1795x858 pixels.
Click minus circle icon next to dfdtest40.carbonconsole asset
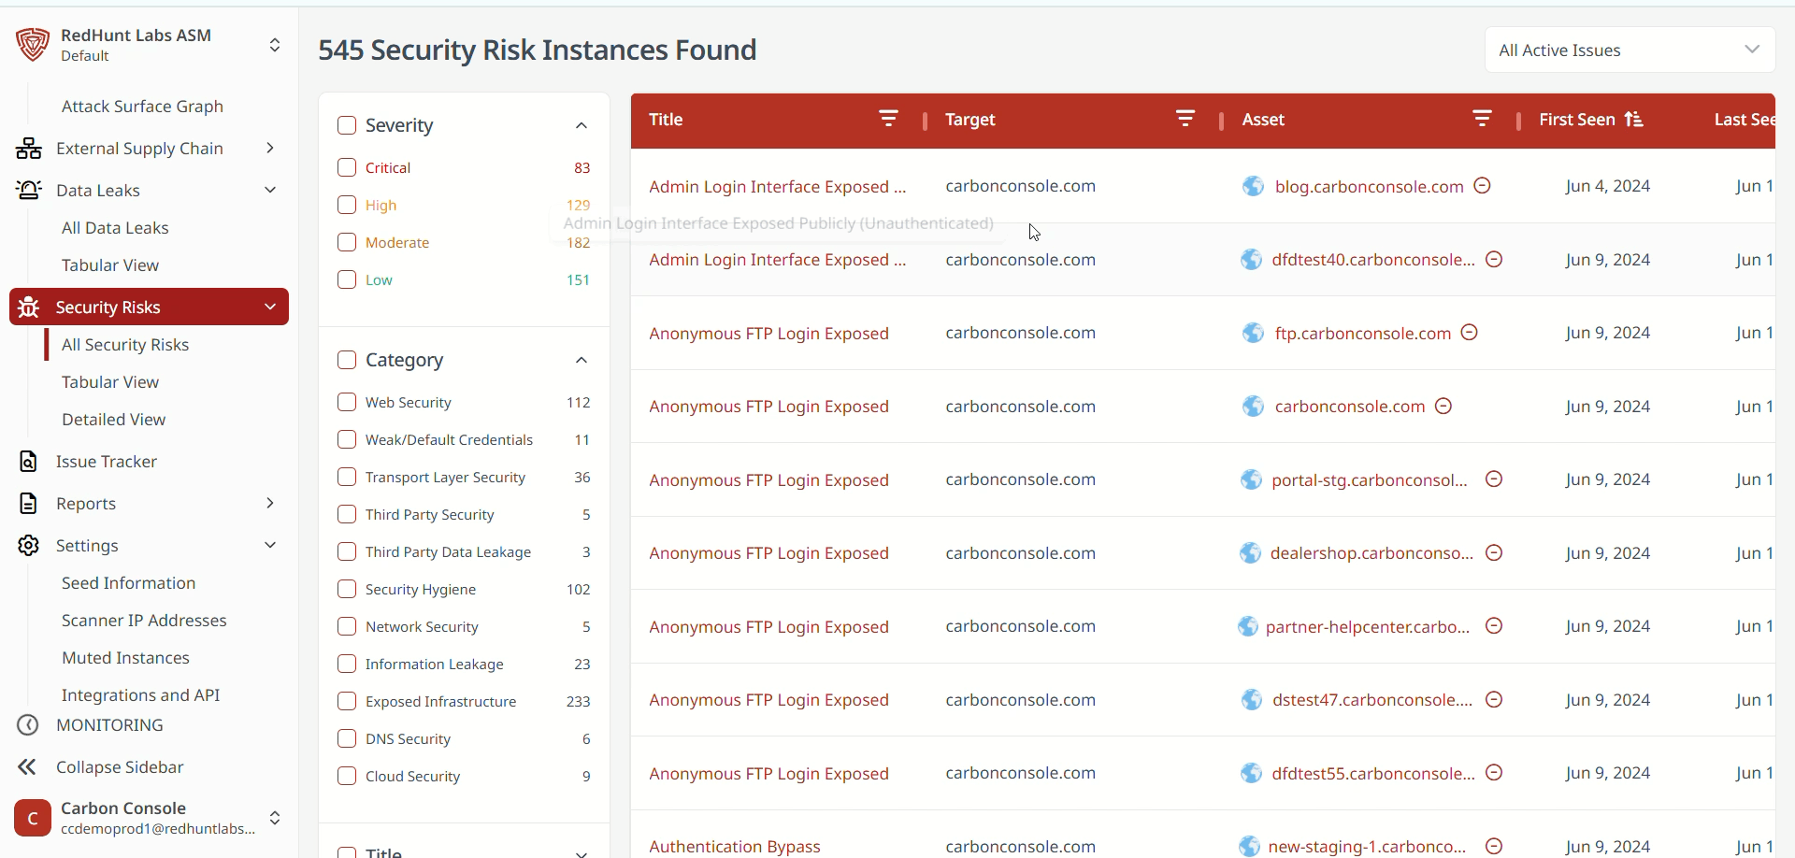tap(1494, 259)
